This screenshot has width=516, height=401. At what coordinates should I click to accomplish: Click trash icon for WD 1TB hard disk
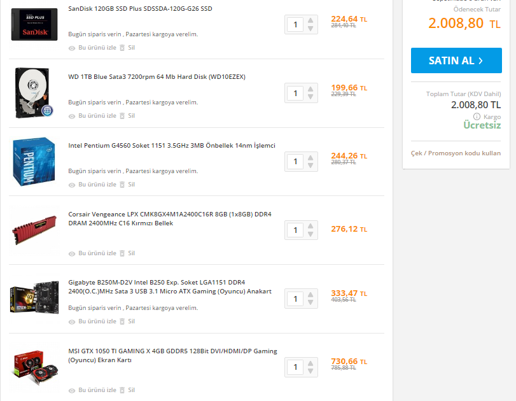pos(123,116)
